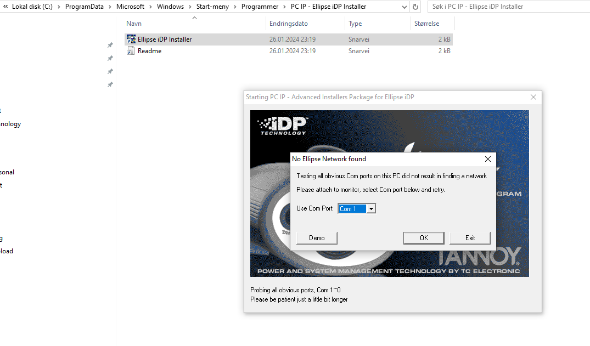
Task: Close the No Ellipse Network found dialog
Action: [x=488, y=159]
